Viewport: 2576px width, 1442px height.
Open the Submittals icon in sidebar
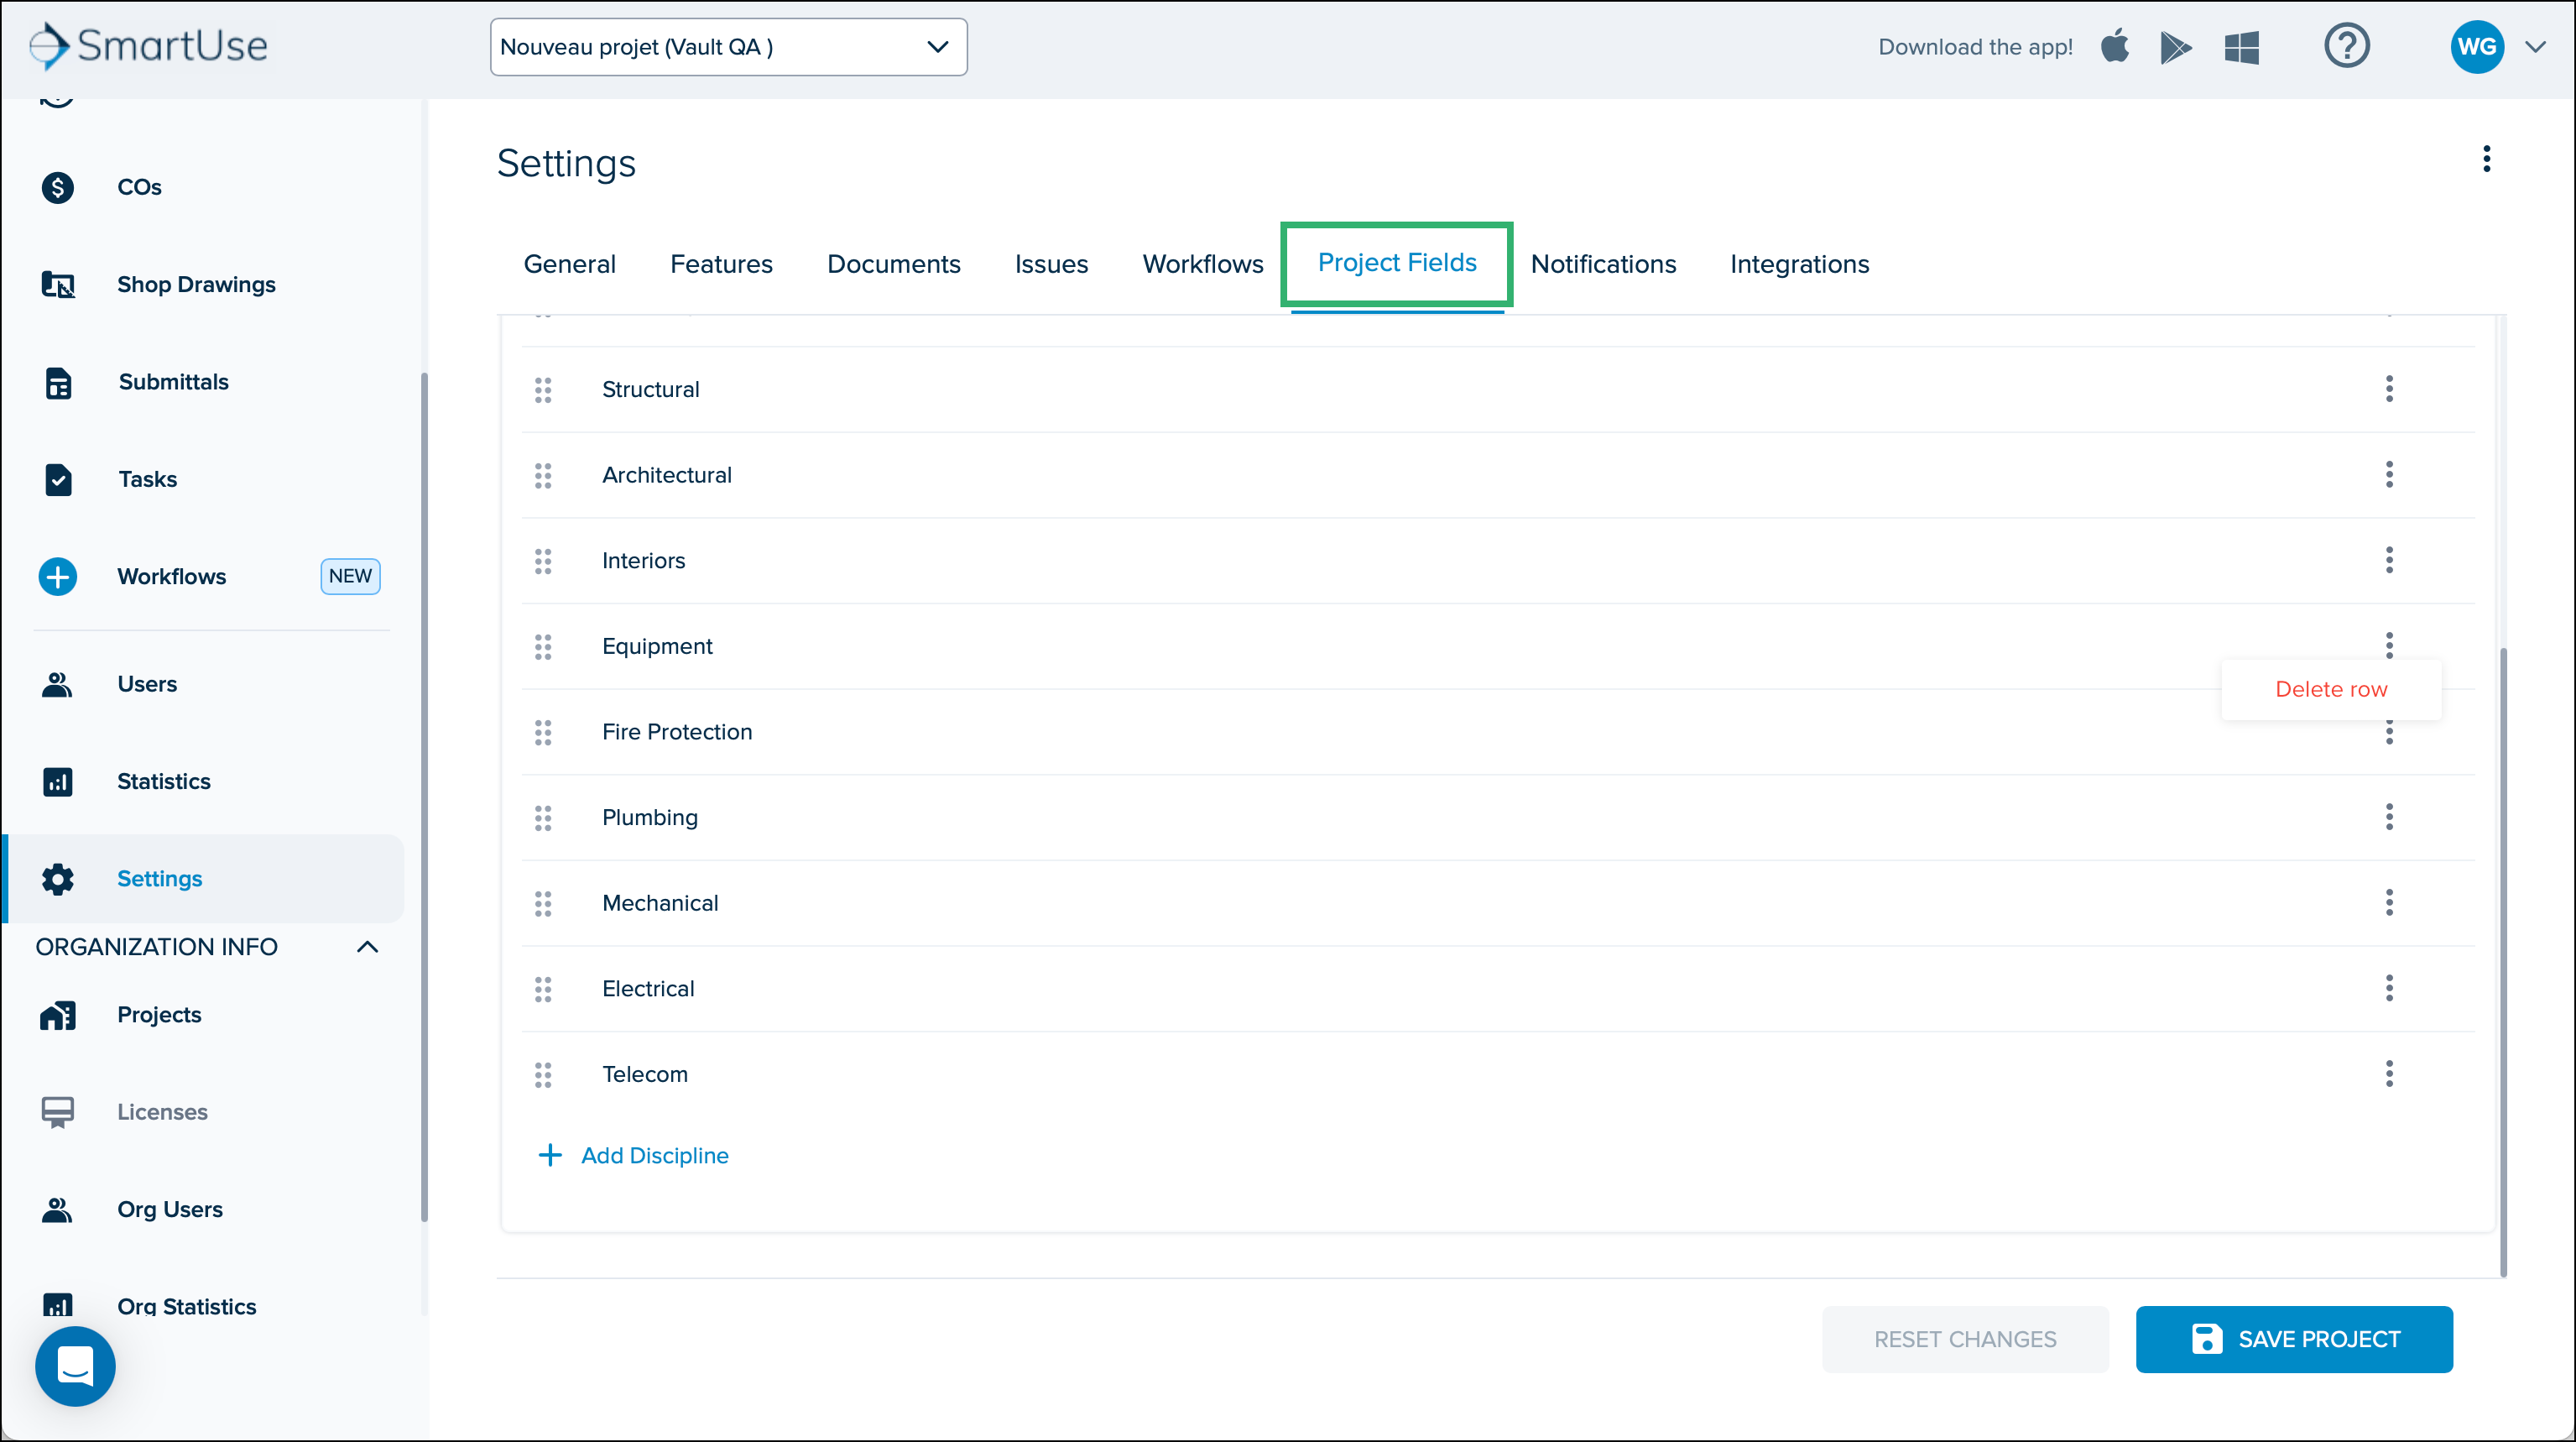click(58, 382)
